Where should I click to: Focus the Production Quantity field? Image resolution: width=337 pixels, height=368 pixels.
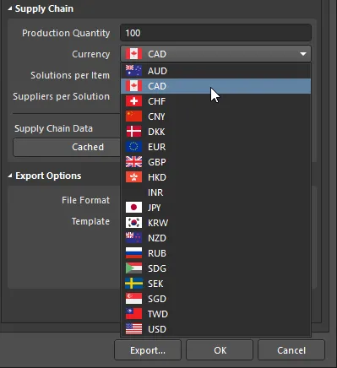(x=215, y=33)
